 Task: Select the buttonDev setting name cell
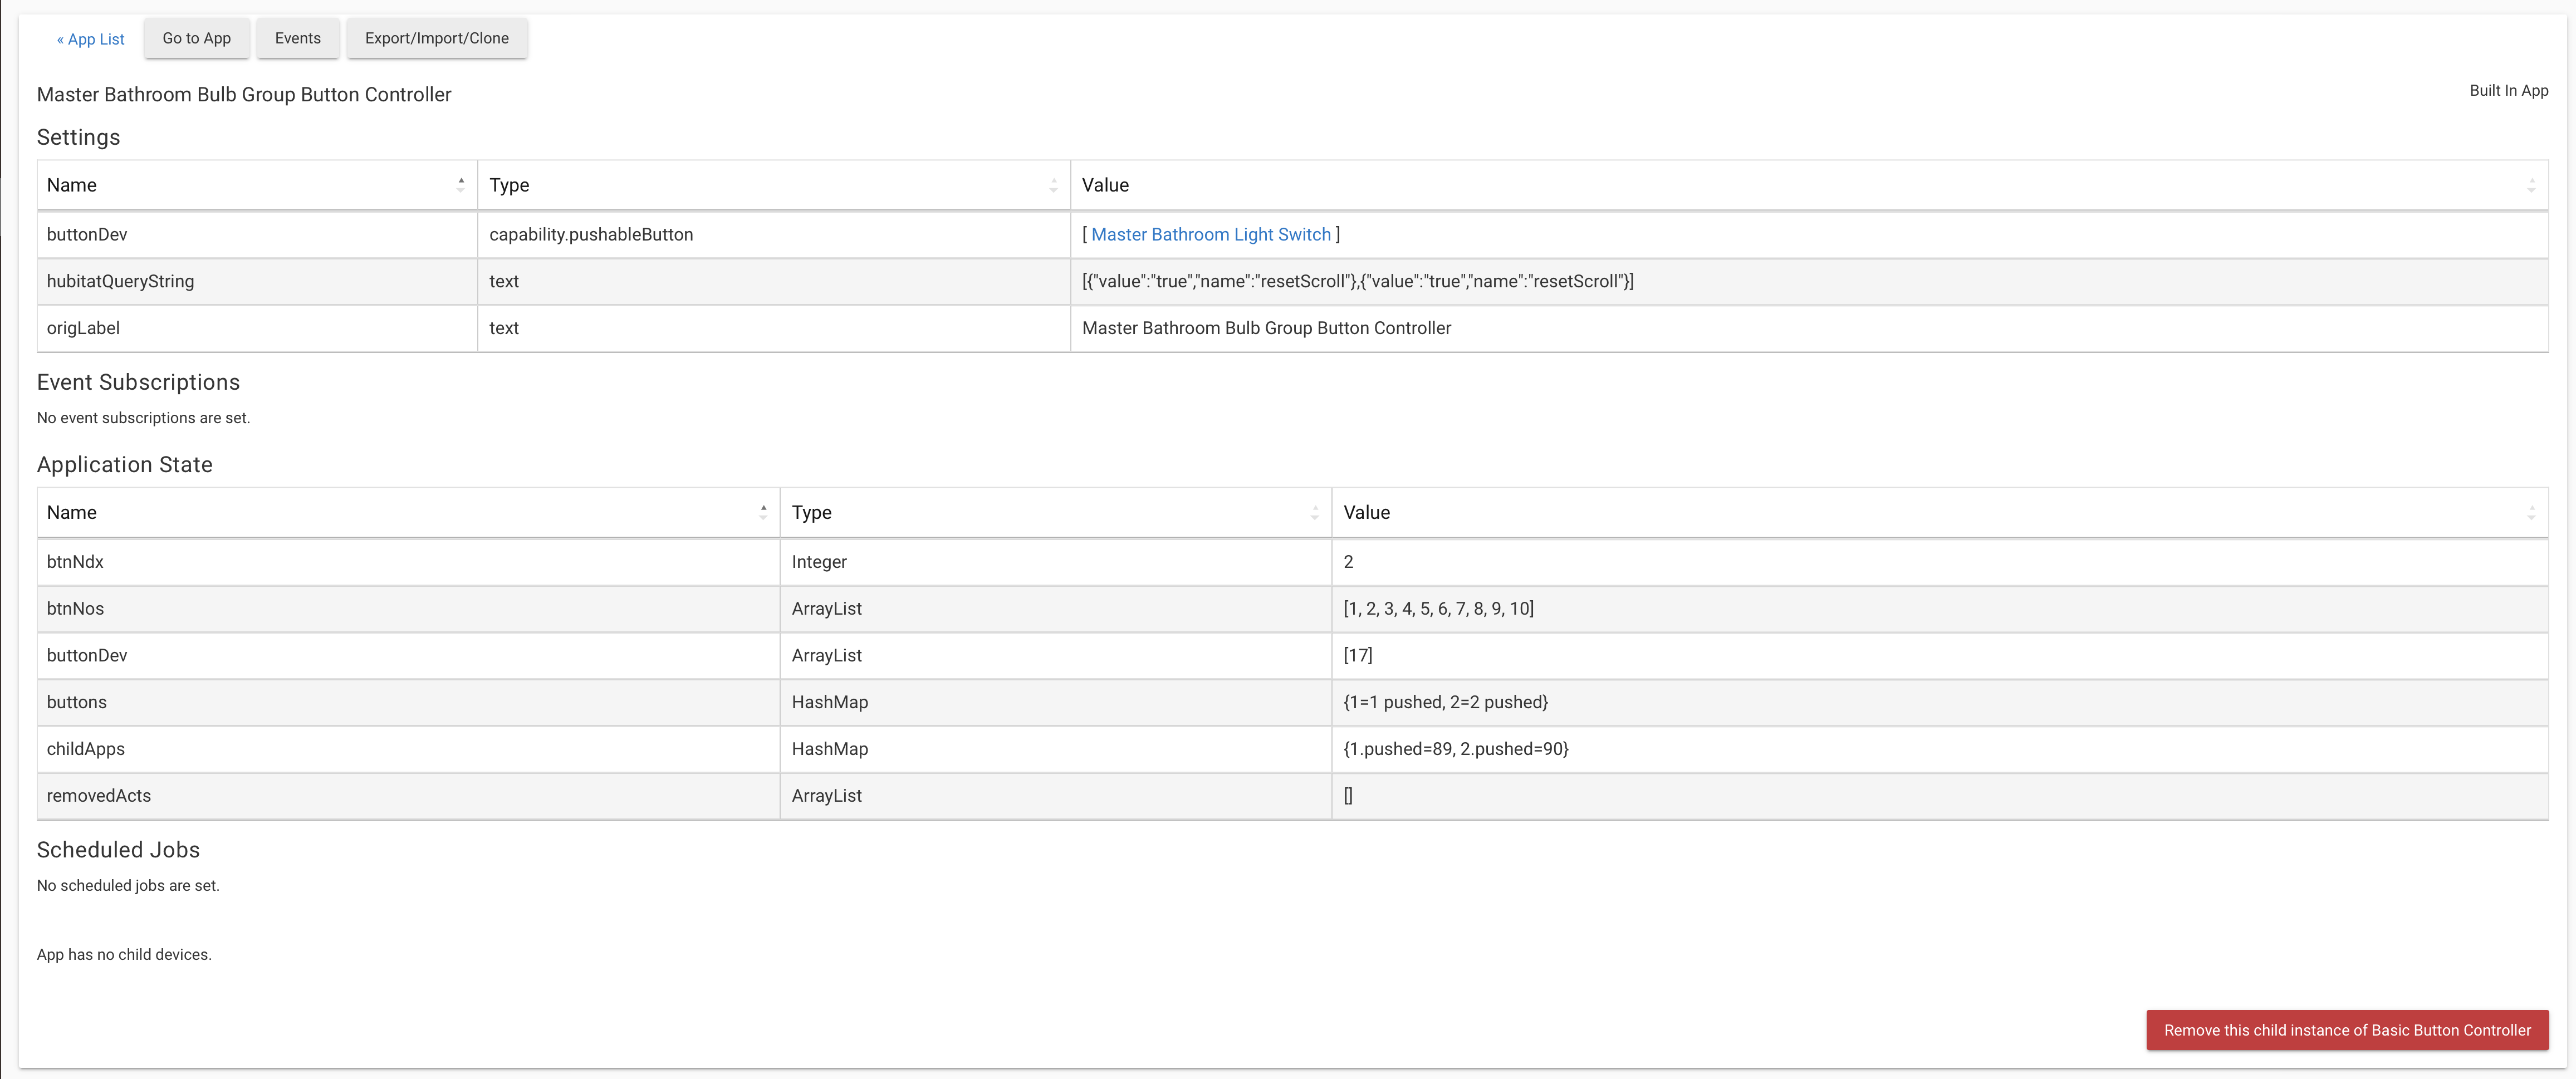[257, 234]
